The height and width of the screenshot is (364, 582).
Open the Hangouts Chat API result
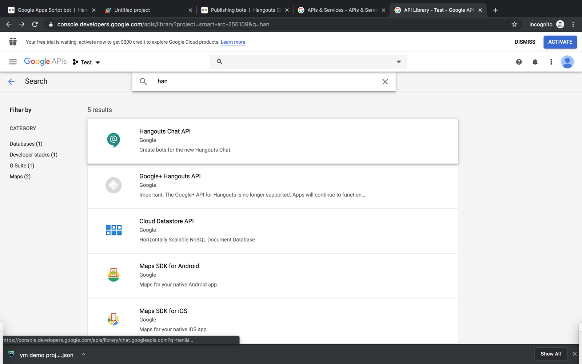coord(273,141)
